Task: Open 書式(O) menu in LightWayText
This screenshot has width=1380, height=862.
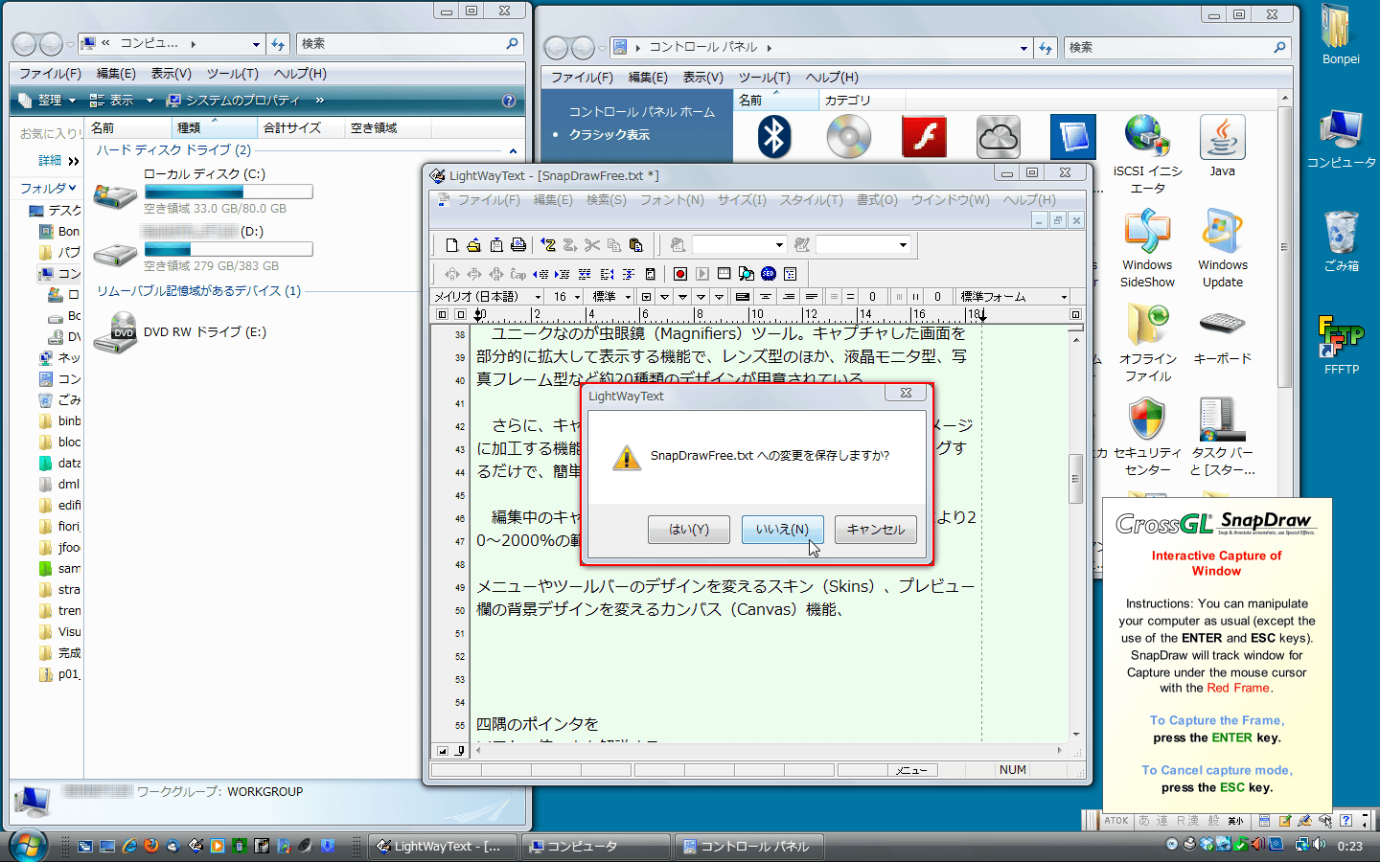Action: pyautogui.click(x=877, y=199)
